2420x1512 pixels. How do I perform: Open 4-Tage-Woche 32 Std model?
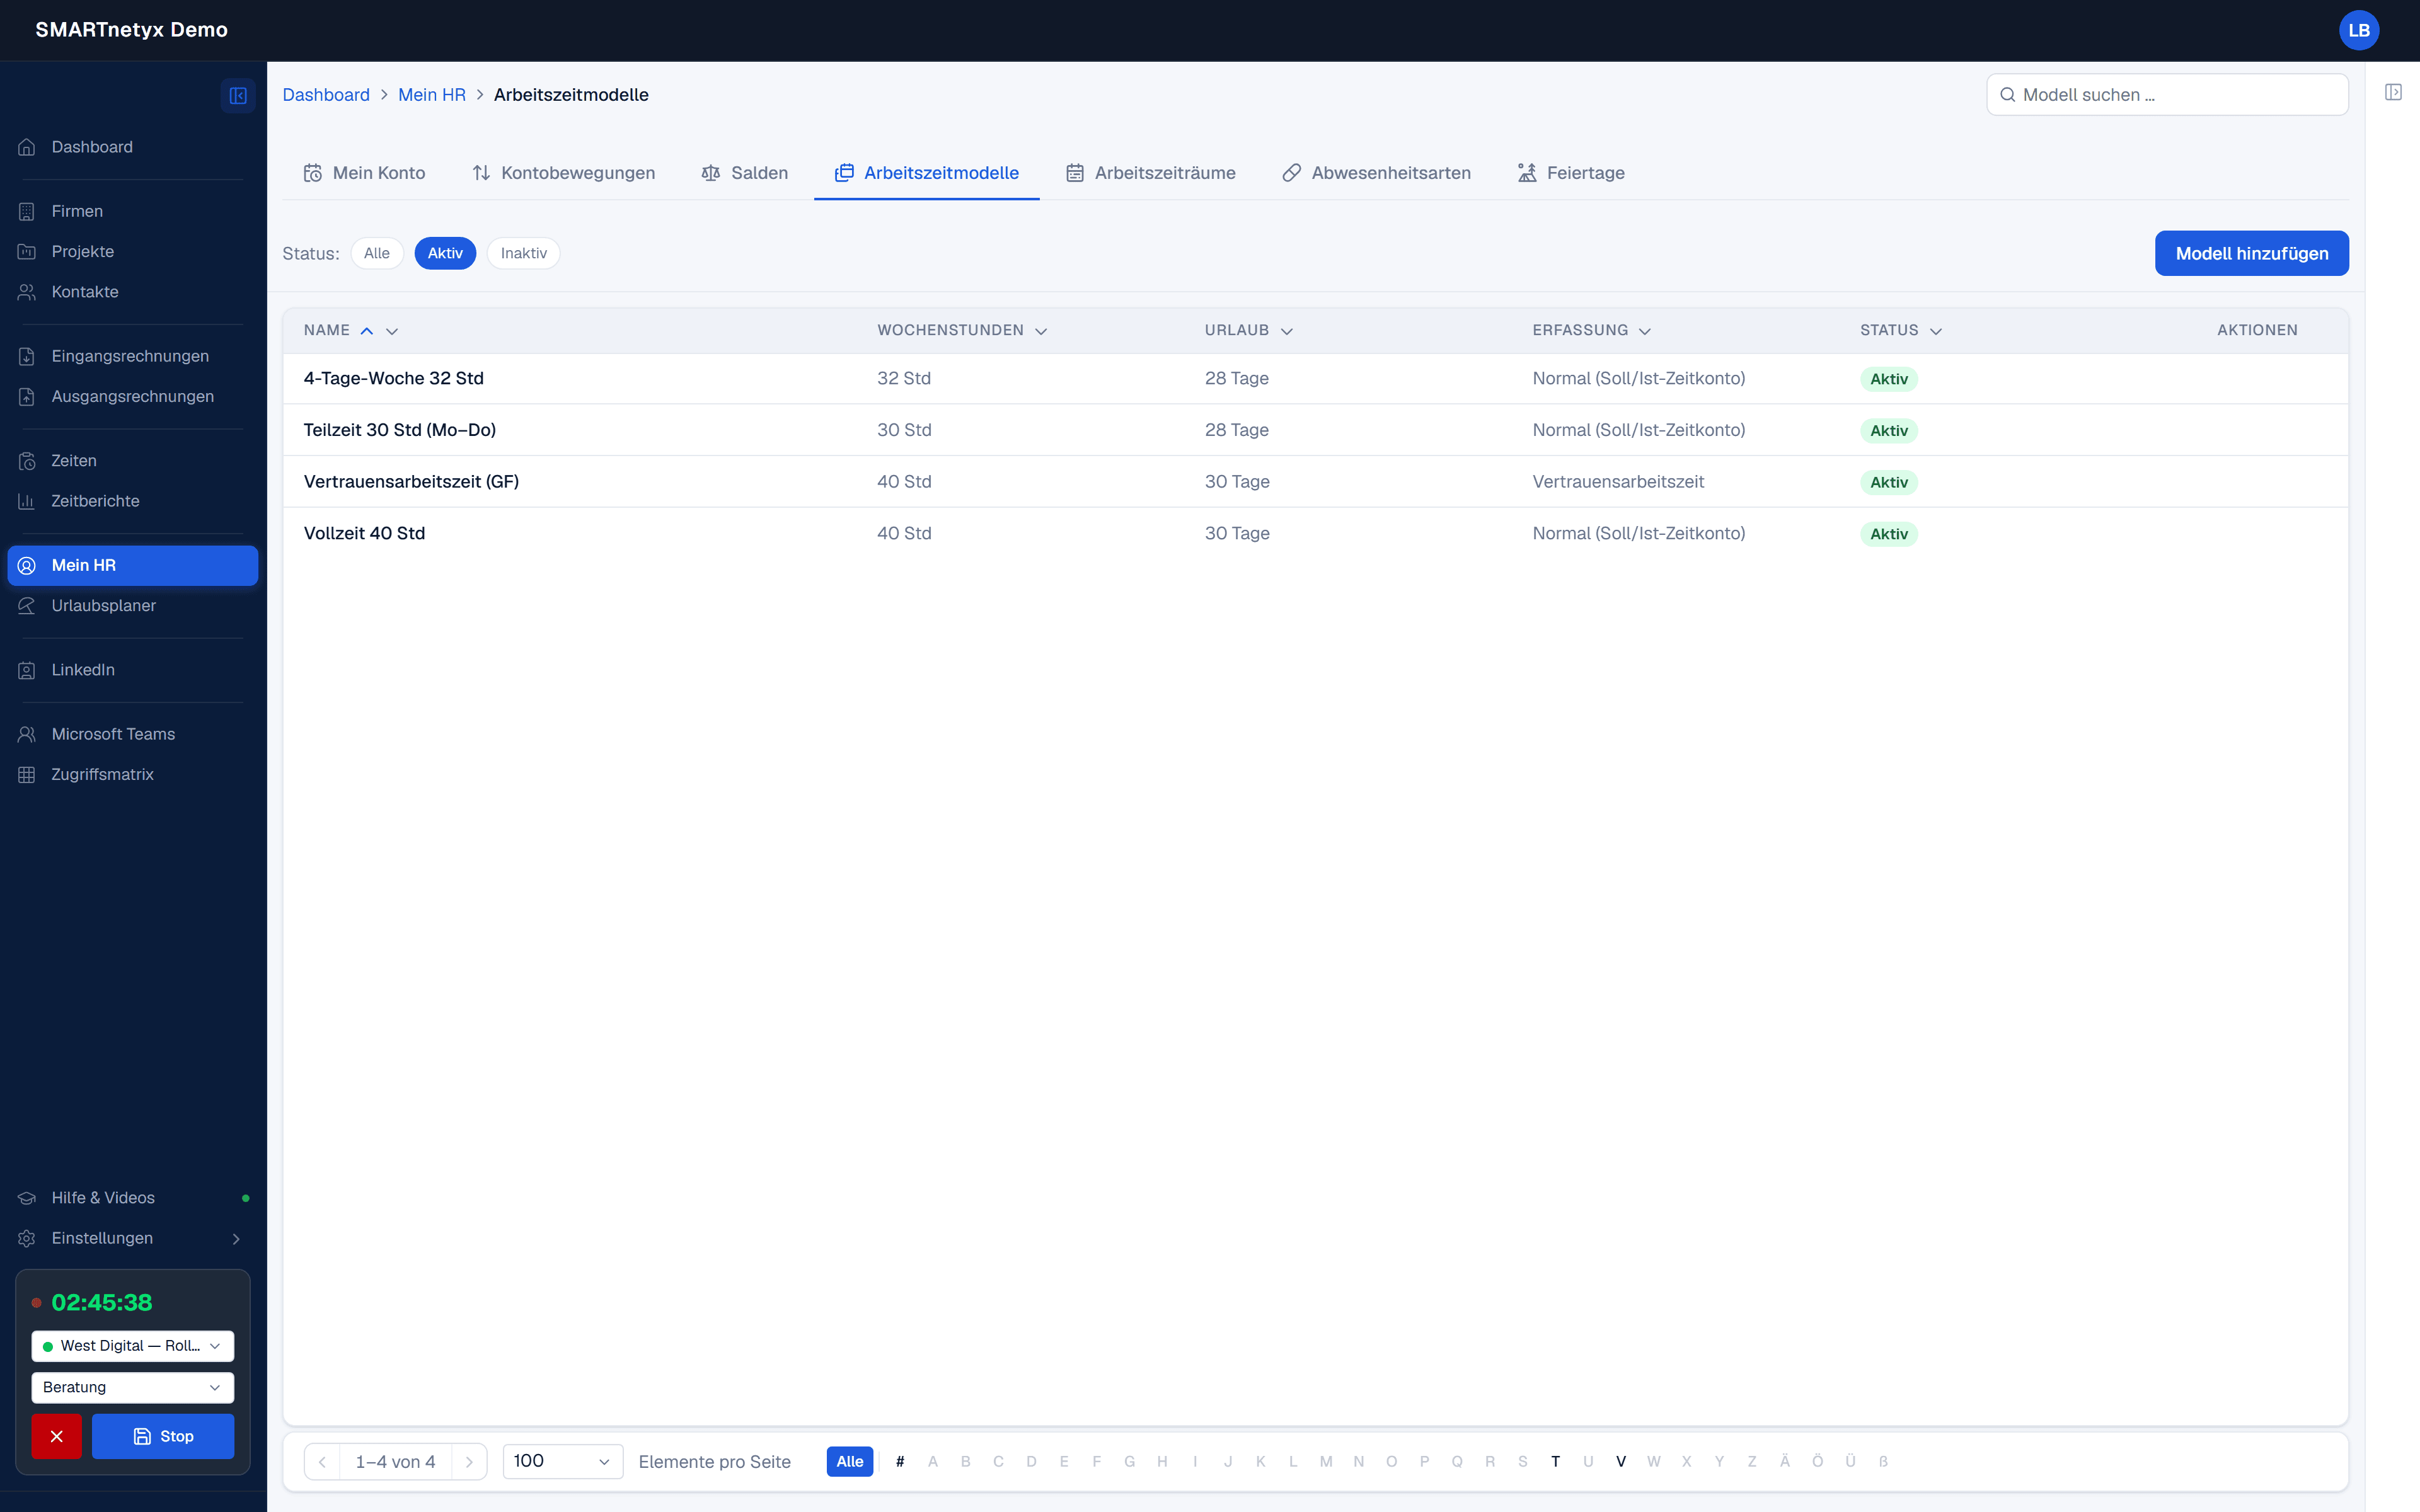click(393, 378)
